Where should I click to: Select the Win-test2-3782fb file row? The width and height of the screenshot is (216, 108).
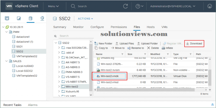pyautogui.click(x=151, y=64)
